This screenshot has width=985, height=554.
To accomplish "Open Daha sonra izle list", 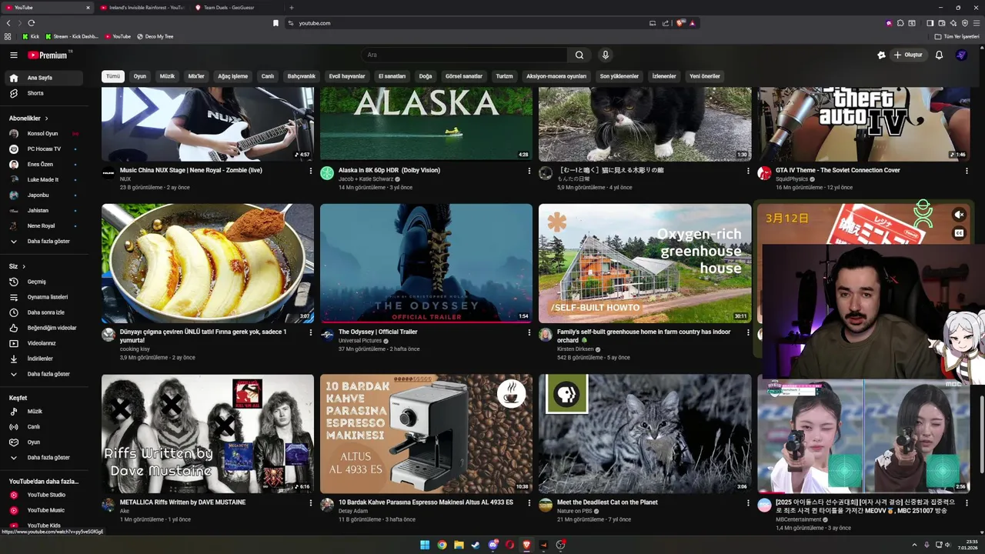I will 45,312.
